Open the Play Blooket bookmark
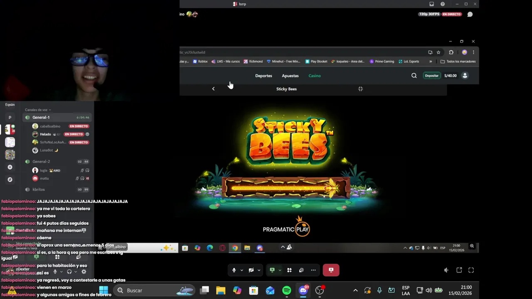Screen dimensions: 532x299 (316, 61)
